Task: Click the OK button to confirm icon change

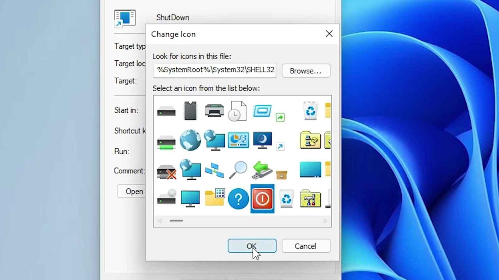Action: (252, 246)
